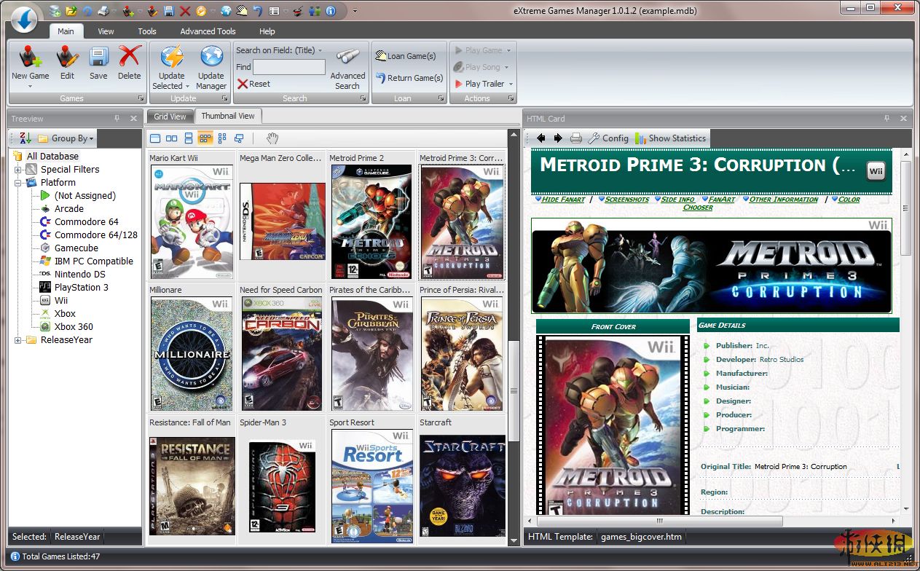Select the hand pan tool icon

(272, 138)
